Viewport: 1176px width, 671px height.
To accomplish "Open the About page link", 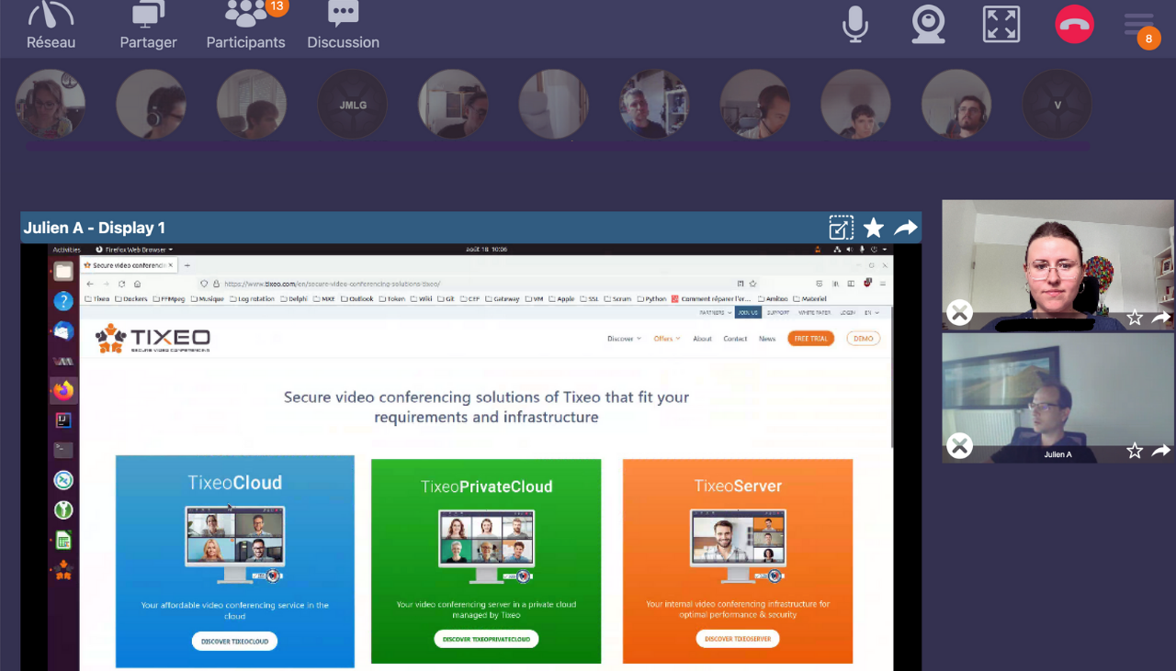I will click(702, 339).
